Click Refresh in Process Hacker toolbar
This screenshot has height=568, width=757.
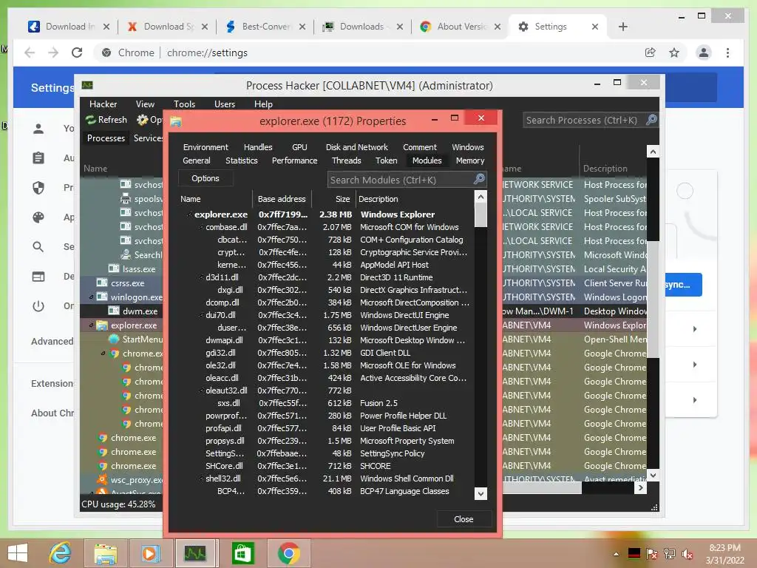click(x=106, y=120)
